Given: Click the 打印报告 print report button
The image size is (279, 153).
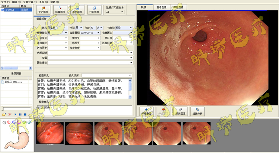Looking at the screenshot, I should coord(94,10).
